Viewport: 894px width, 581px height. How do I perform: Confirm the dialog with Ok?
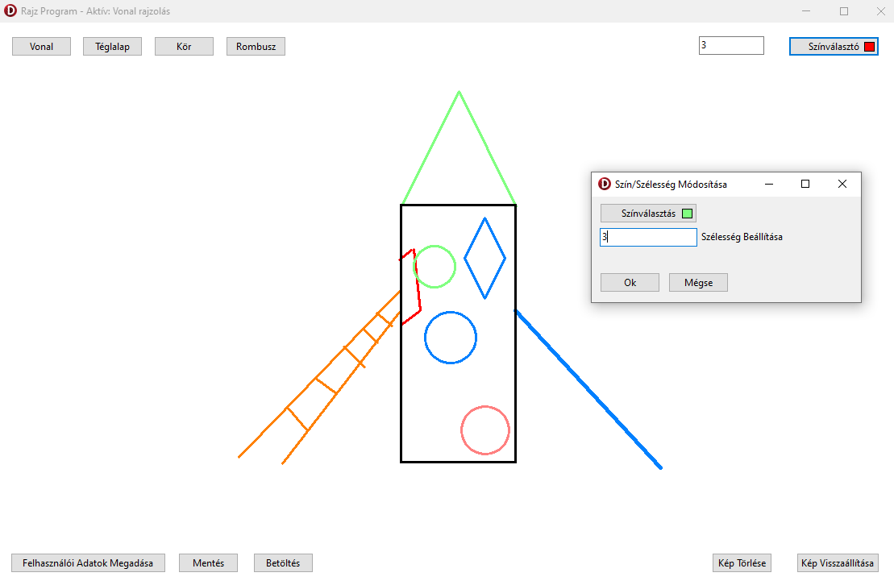click(x=630, y=283)
